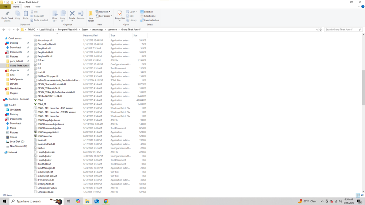Viewport: 365px width, 205px height.
Task: Click the Back navigation arrow
Action: pyautogui.click(x=4, y=30)
